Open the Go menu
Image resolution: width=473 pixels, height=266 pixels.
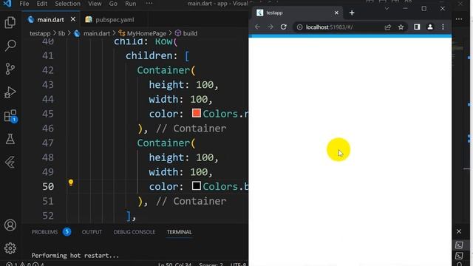click(113, 4)
